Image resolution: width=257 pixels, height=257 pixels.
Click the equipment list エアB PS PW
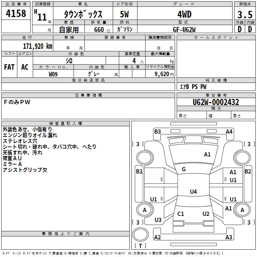click(x=193, y=87)
